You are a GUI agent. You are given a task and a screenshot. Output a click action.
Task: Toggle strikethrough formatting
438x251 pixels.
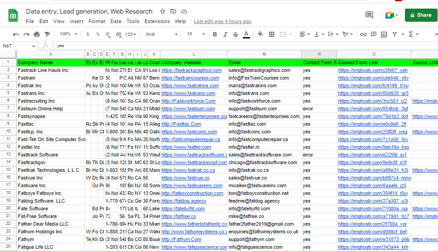236,34
